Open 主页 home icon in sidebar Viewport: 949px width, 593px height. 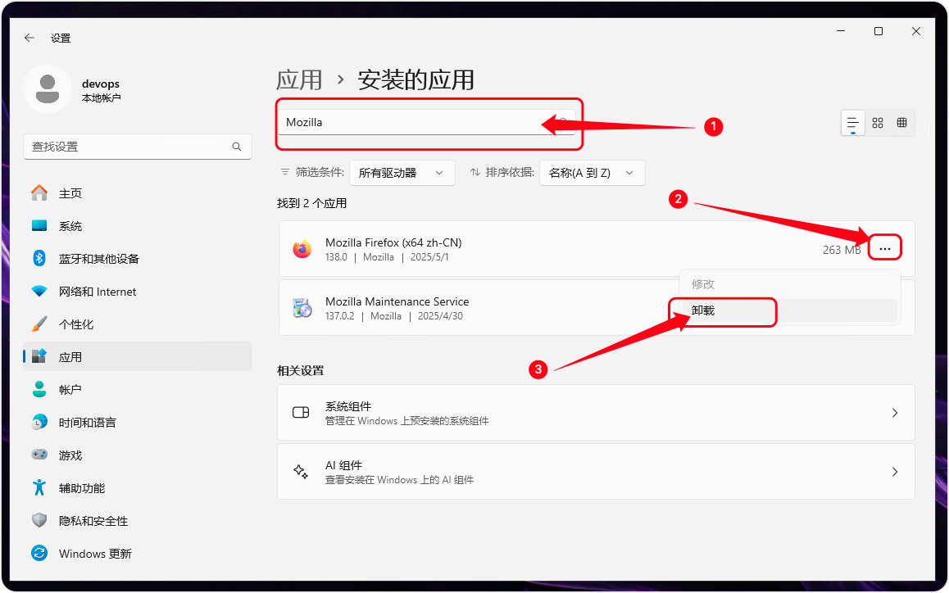click(x=39, y=193)
